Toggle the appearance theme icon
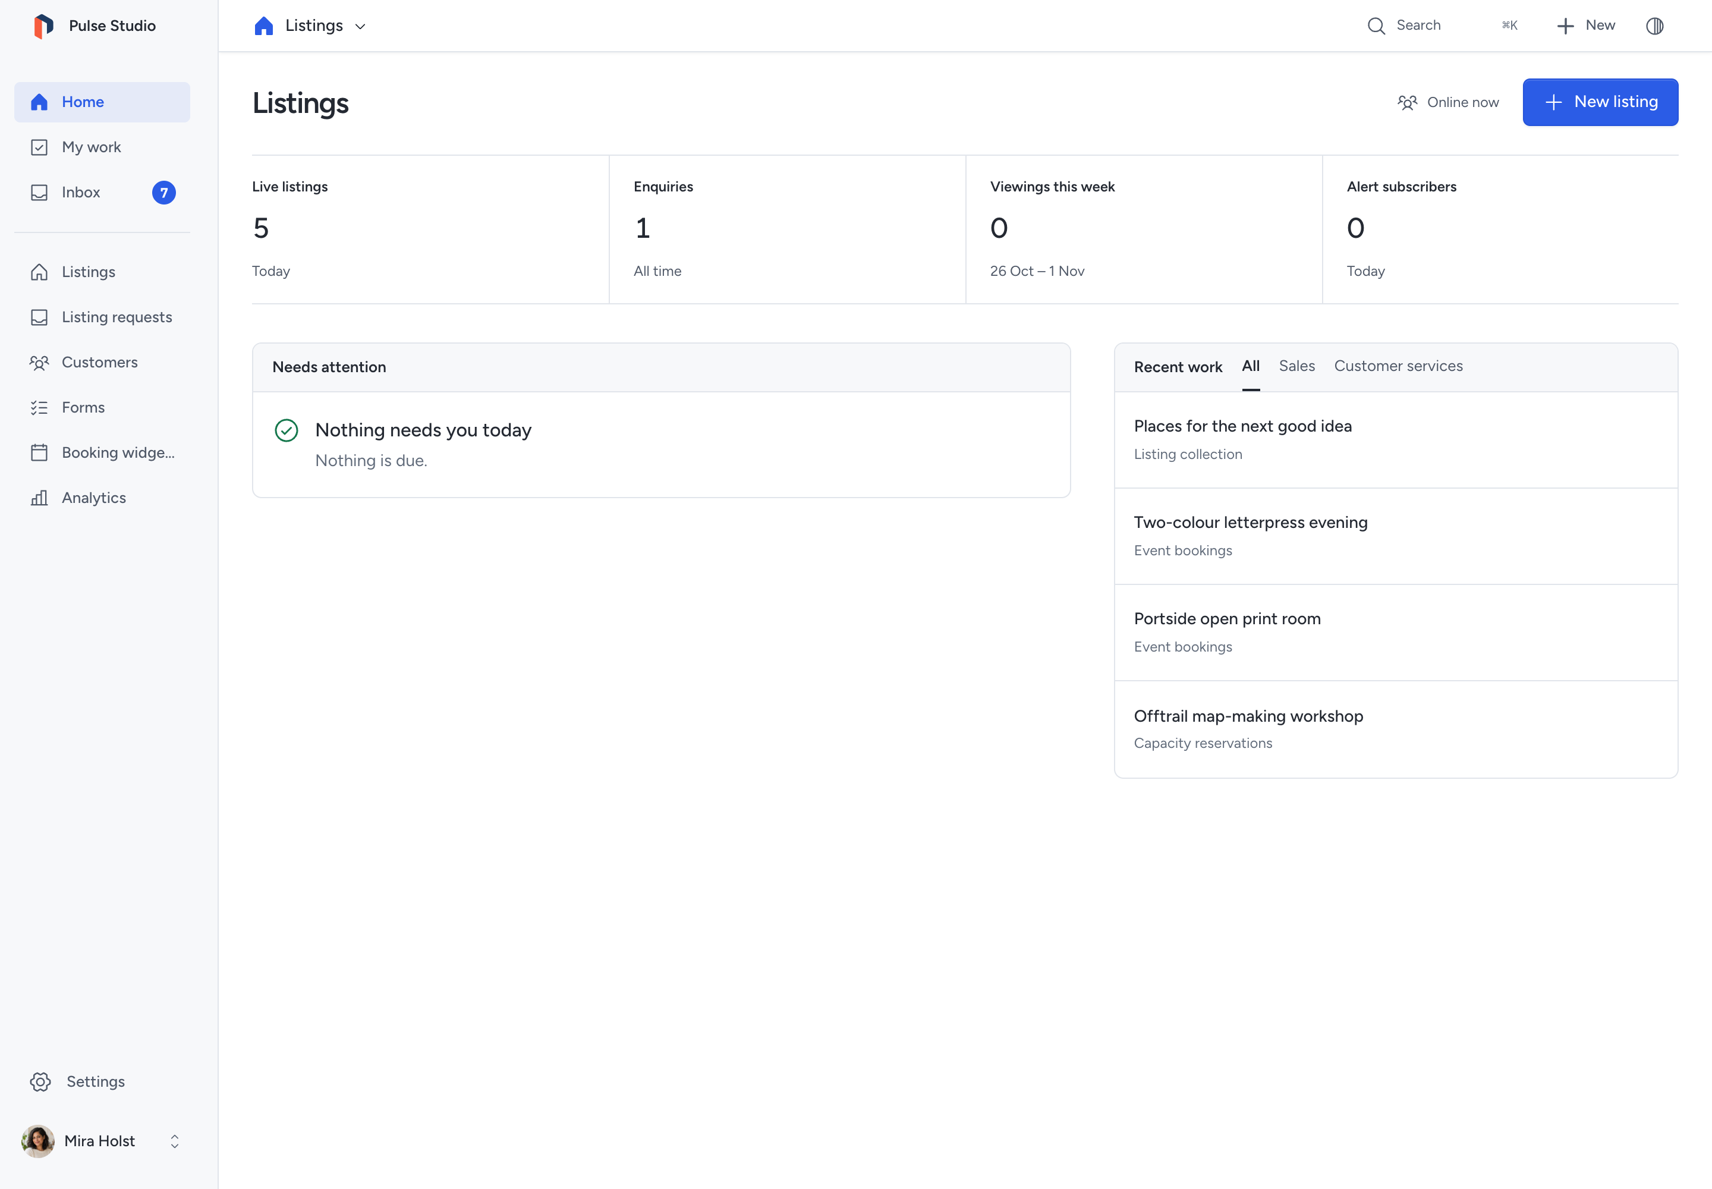Image resolution: width=1712 pixels, height=1189 pixels. click(x=1654, y=26)
